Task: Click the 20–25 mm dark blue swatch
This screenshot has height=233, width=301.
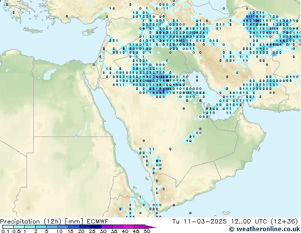Action: click(x=85, y=227)
